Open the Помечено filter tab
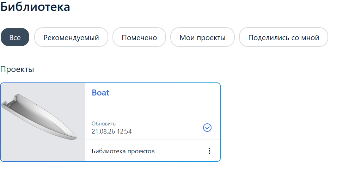The height and width of the screenshot is (185, 361). 139,37
